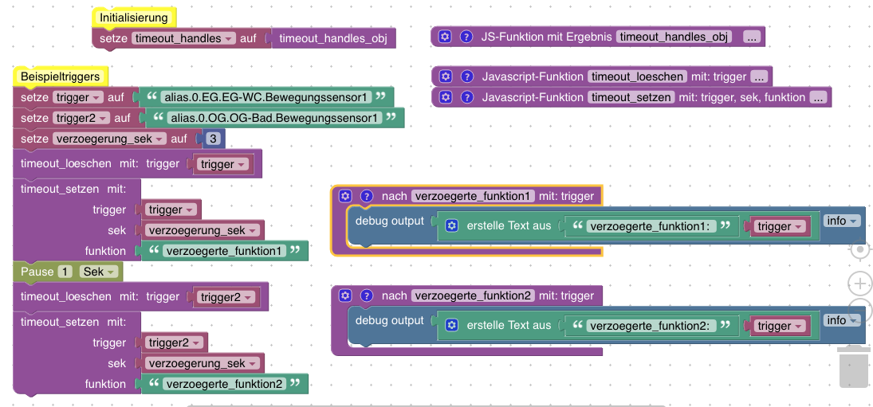Rename function name field verzoegerte_funktion2
873x407 pixels.
coord(474,295)
